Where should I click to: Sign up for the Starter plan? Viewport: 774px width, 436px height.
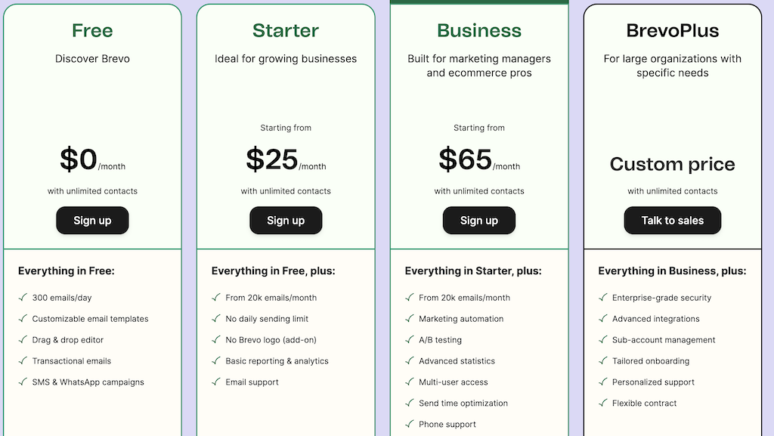click(x=286, y=220)
